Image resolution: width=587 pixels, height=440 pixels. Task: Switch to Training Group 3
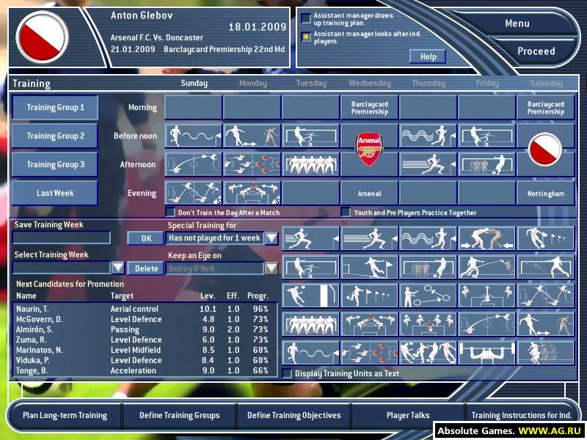pos(55,164)
